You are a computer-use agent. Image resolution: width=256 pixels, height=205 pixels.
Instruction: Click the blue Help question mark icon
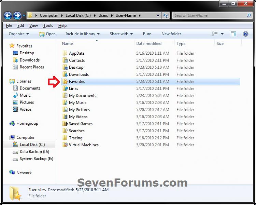[245, 34]
